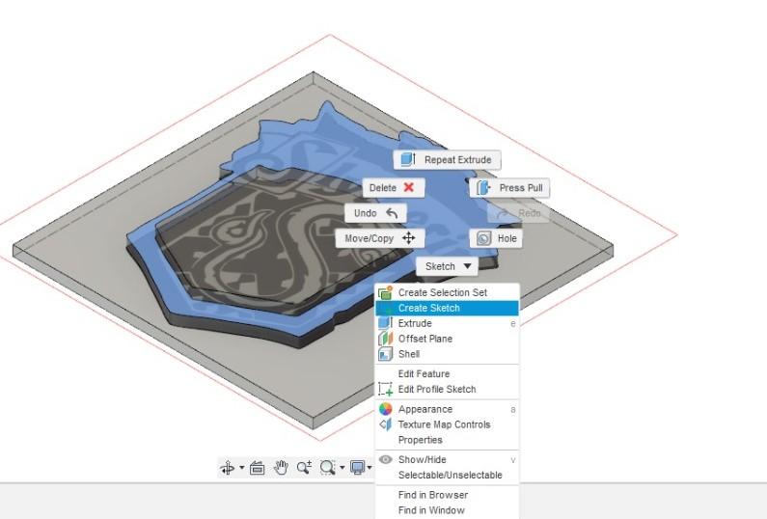
Task: Open the Orbit tool dropdown arrow
Action: click(x=241, y=468)
